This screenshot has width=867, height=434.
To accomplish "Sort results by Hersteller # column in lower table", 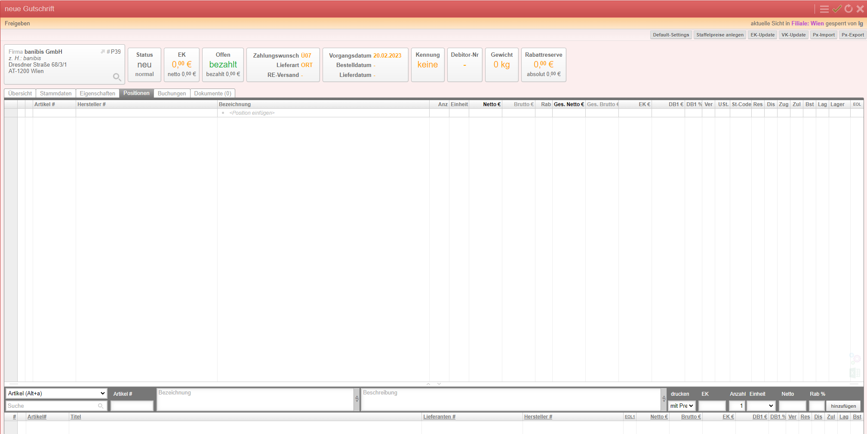I will 538,417.
